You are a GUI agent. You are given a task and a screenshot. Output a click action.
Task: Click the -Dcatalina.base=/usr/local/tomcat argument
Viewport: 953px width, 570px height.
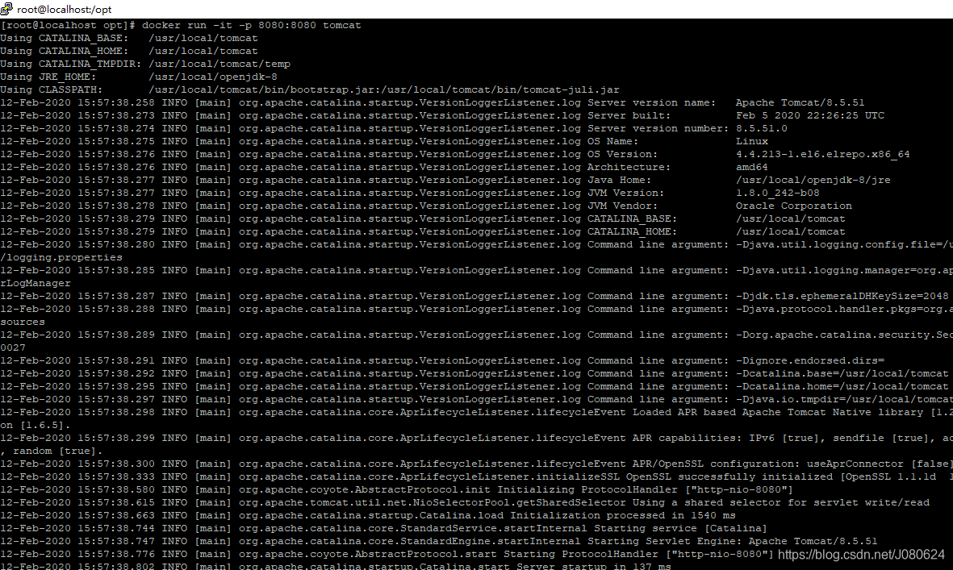(842, 373)
